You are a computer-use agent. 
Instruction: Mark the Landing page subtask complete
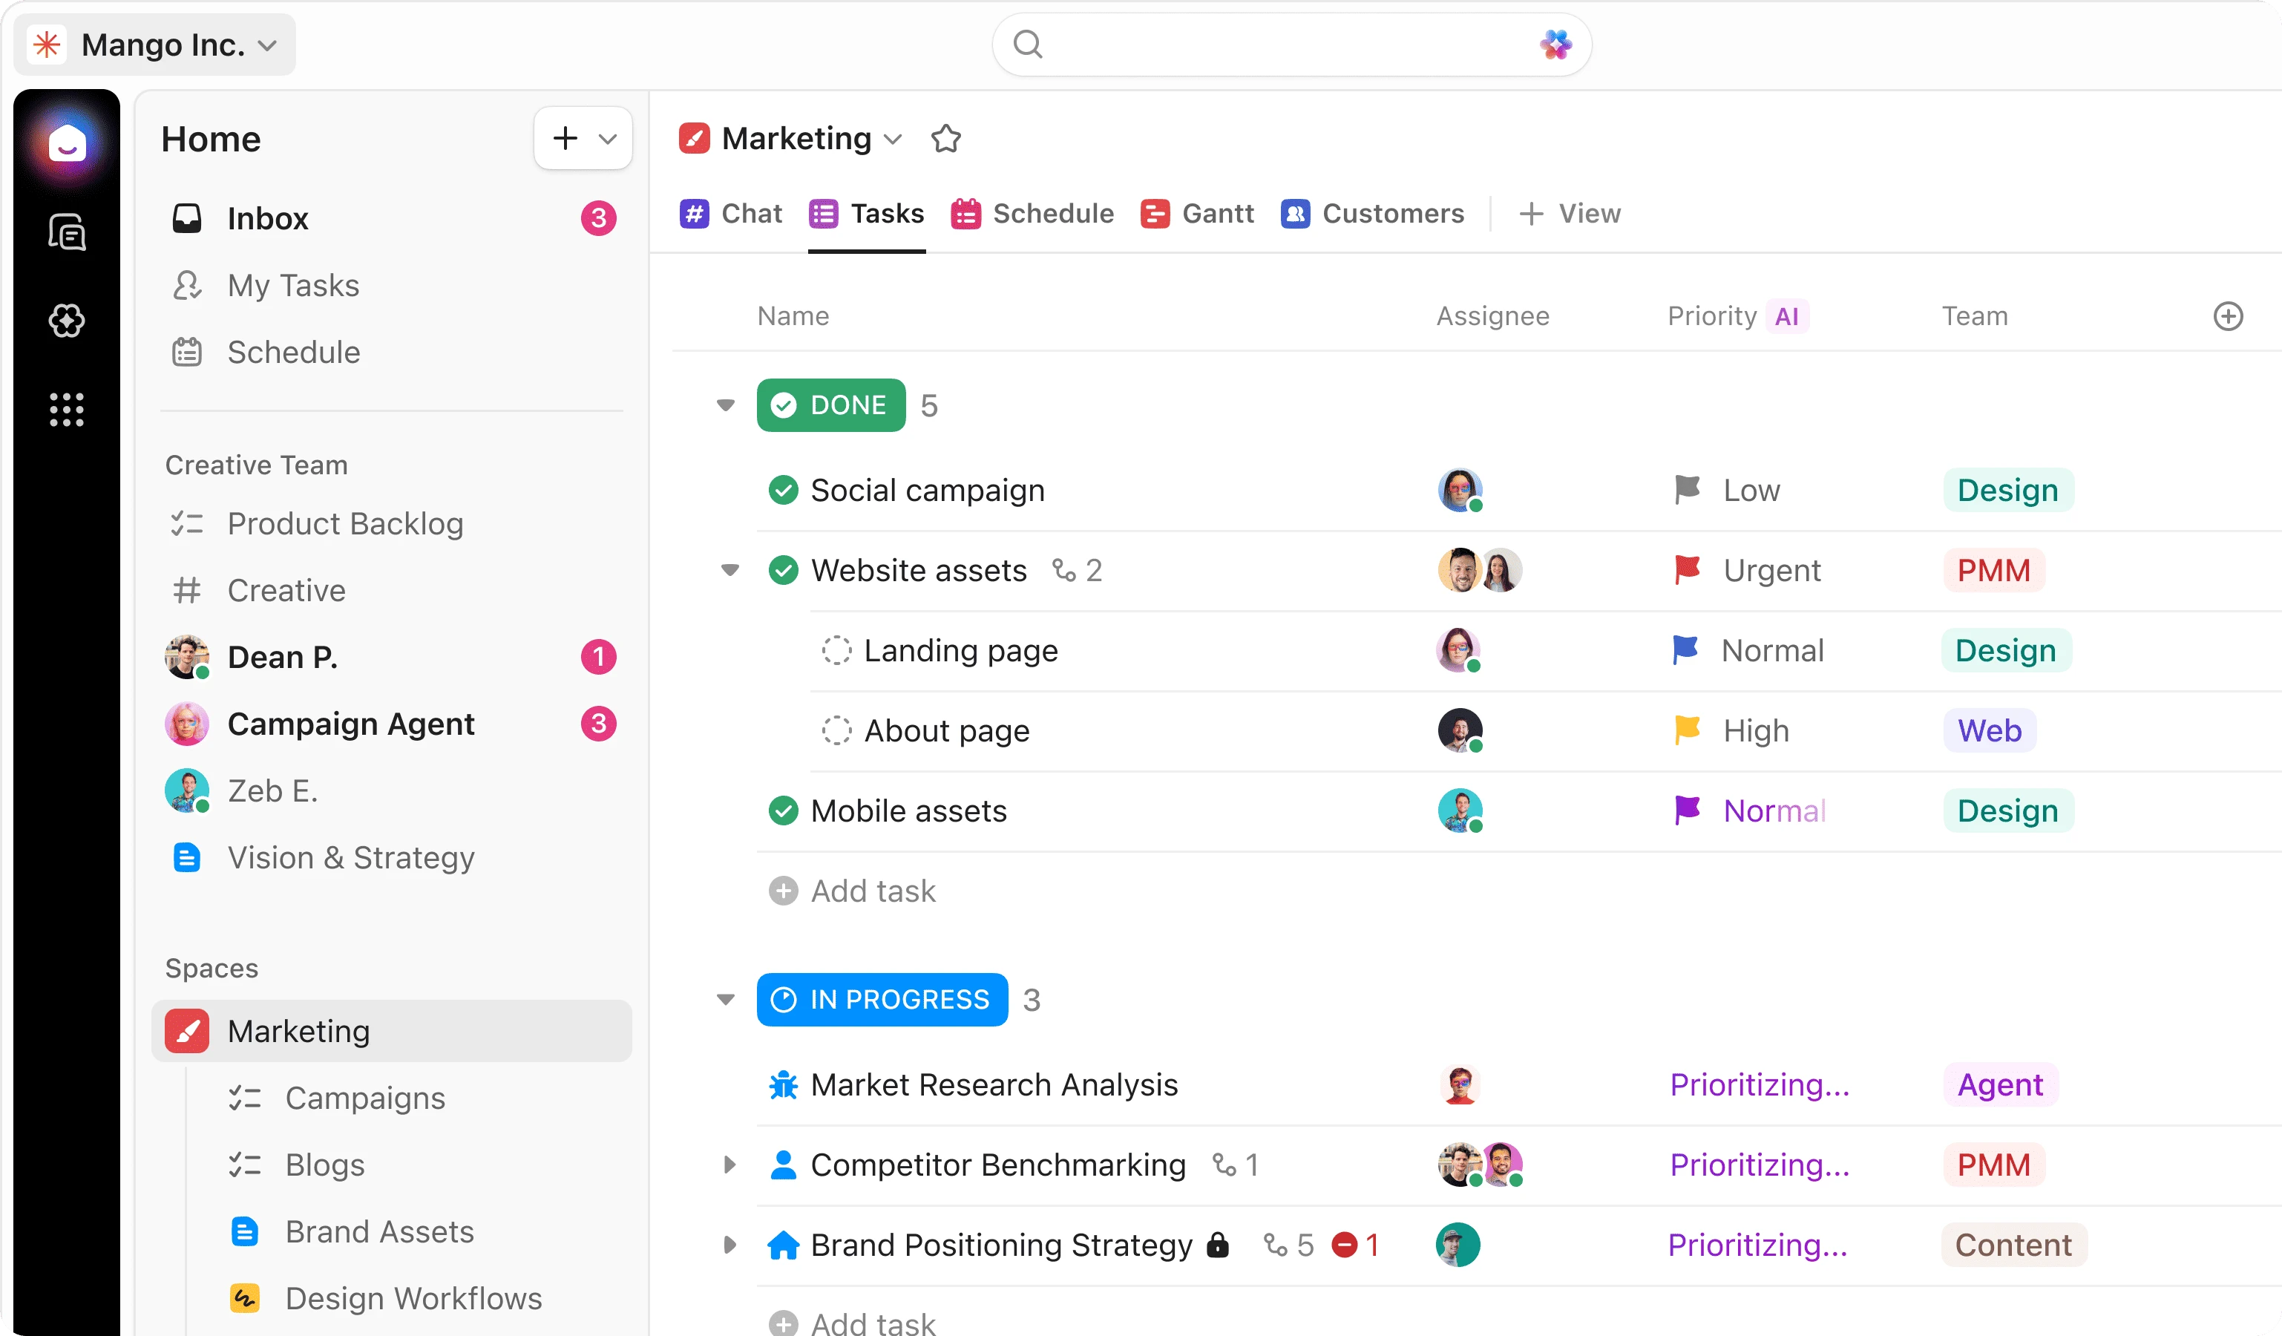click(836, 650)
